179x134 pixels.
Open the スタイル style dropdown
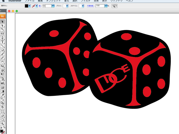click(83, 6)
